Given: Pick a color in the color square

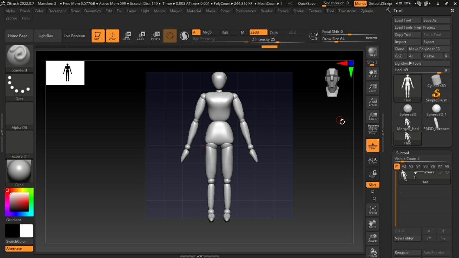Looking at the screenshot, I should click(19, 202).
